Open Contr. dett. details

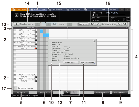(x=71, y=63)
